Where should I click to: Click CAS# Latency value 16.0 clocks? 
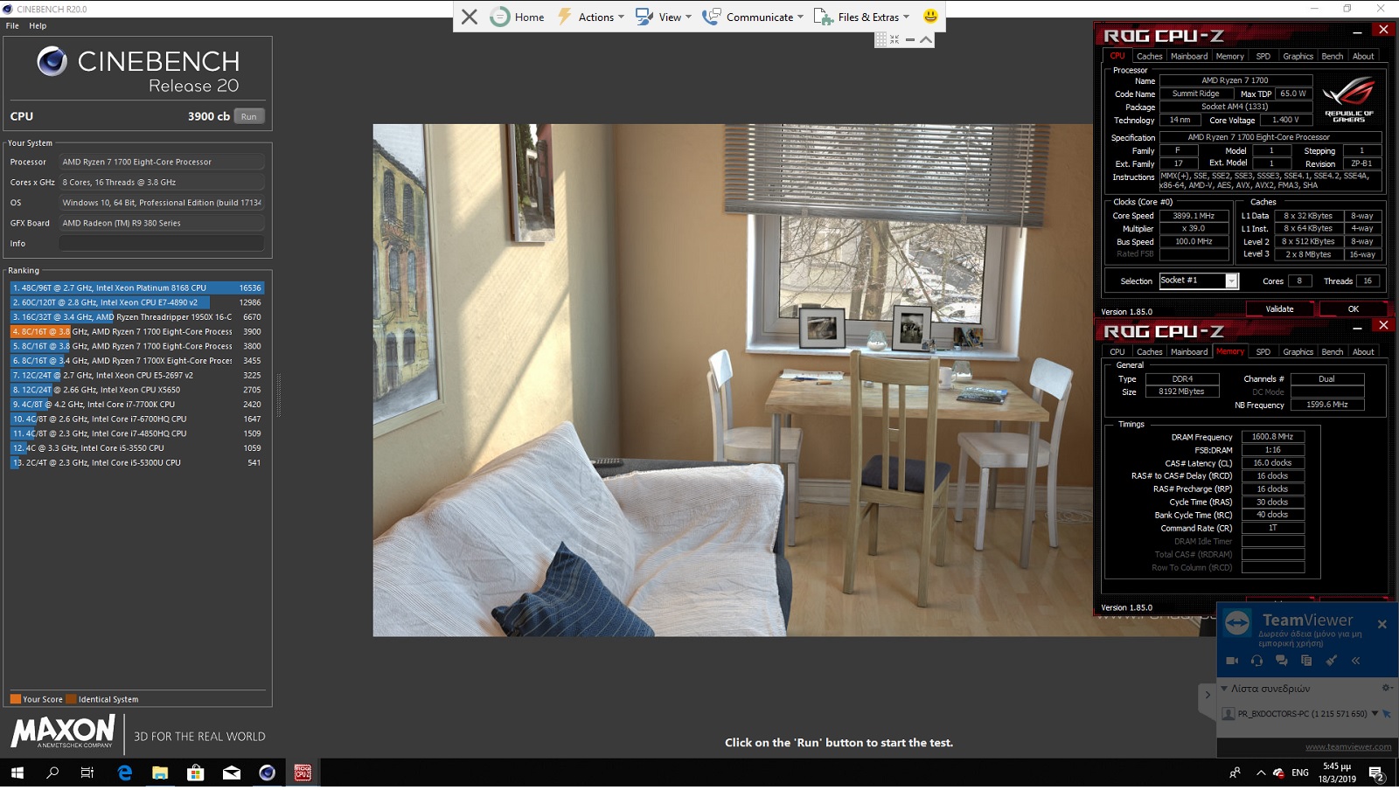pyautogui.click(x=1272, y=462)
